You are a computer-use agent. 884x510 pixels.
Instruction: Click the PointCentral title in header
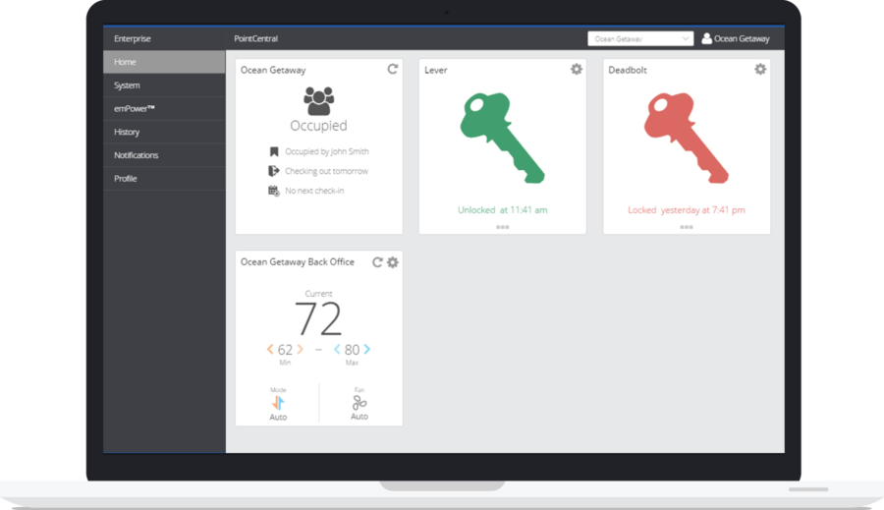tap(256, 39)
